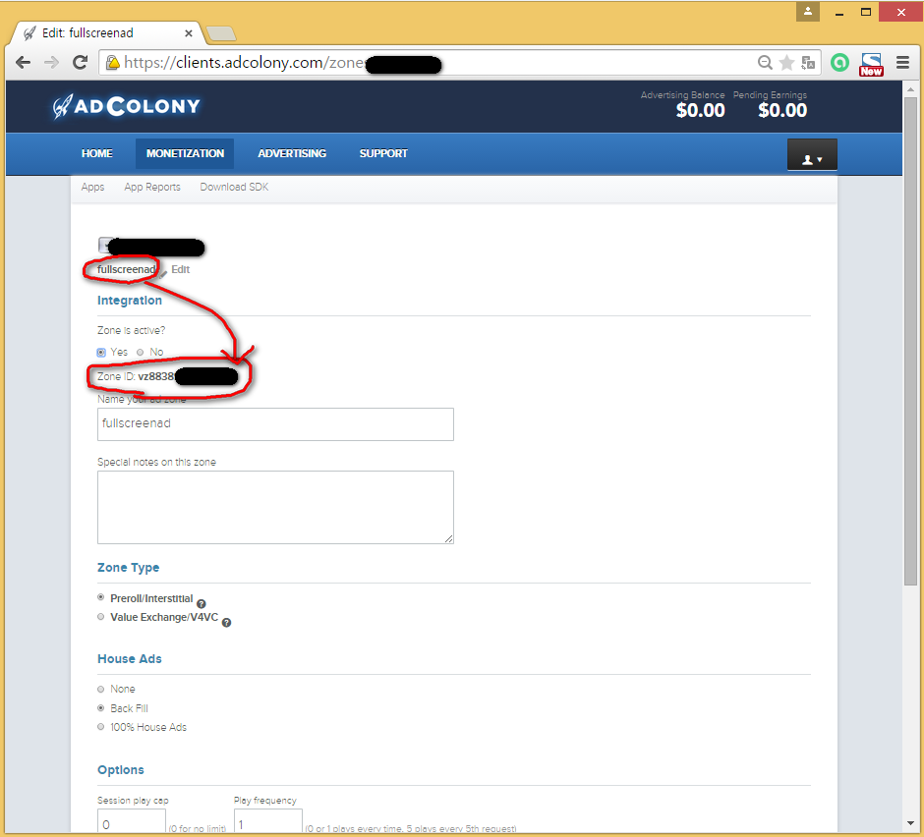
Task: Go to App Reports submenu
Action: click(x=152, y=188)
